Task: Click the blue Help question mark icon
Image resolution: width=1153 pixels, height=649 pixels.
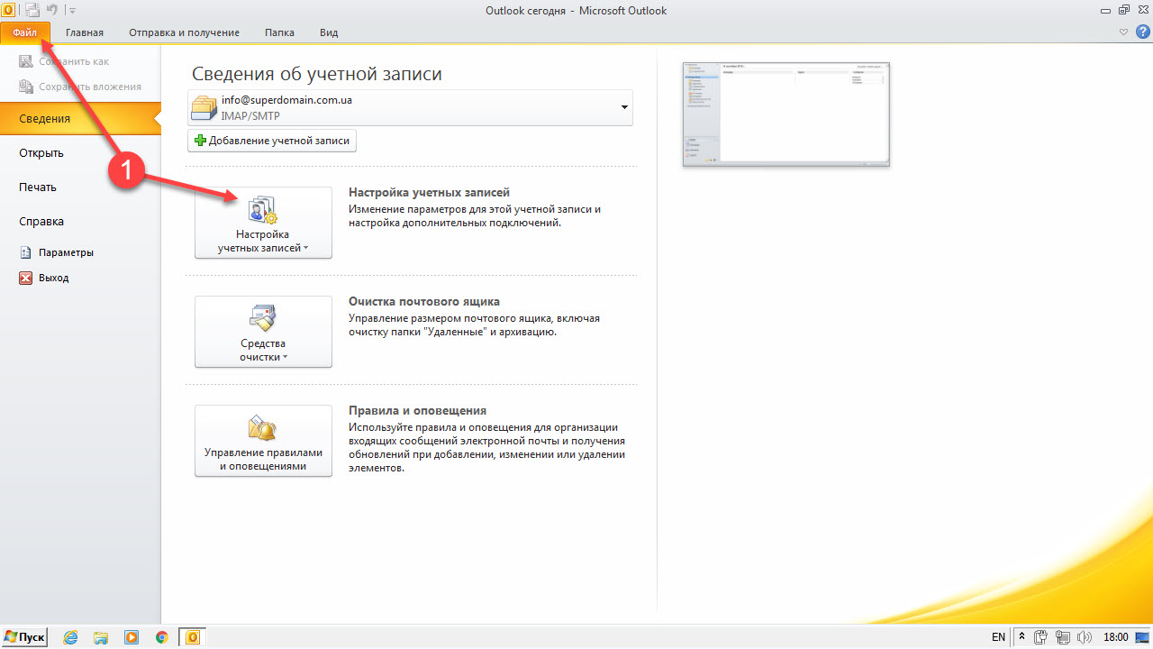Action: click(1143, 32)
